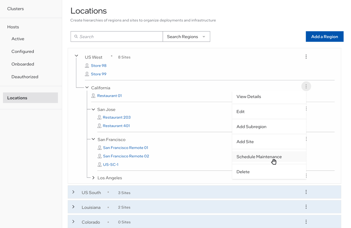351x228 pixels.
Task: Open kebab menu for Louisiana region
Action: tap(306, 207)
